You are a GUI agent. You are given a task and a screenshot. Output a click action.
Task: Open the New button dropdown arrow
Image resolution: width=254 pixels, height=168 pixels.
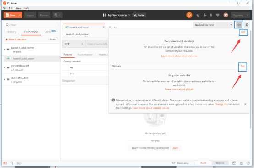tap(20, 15)
